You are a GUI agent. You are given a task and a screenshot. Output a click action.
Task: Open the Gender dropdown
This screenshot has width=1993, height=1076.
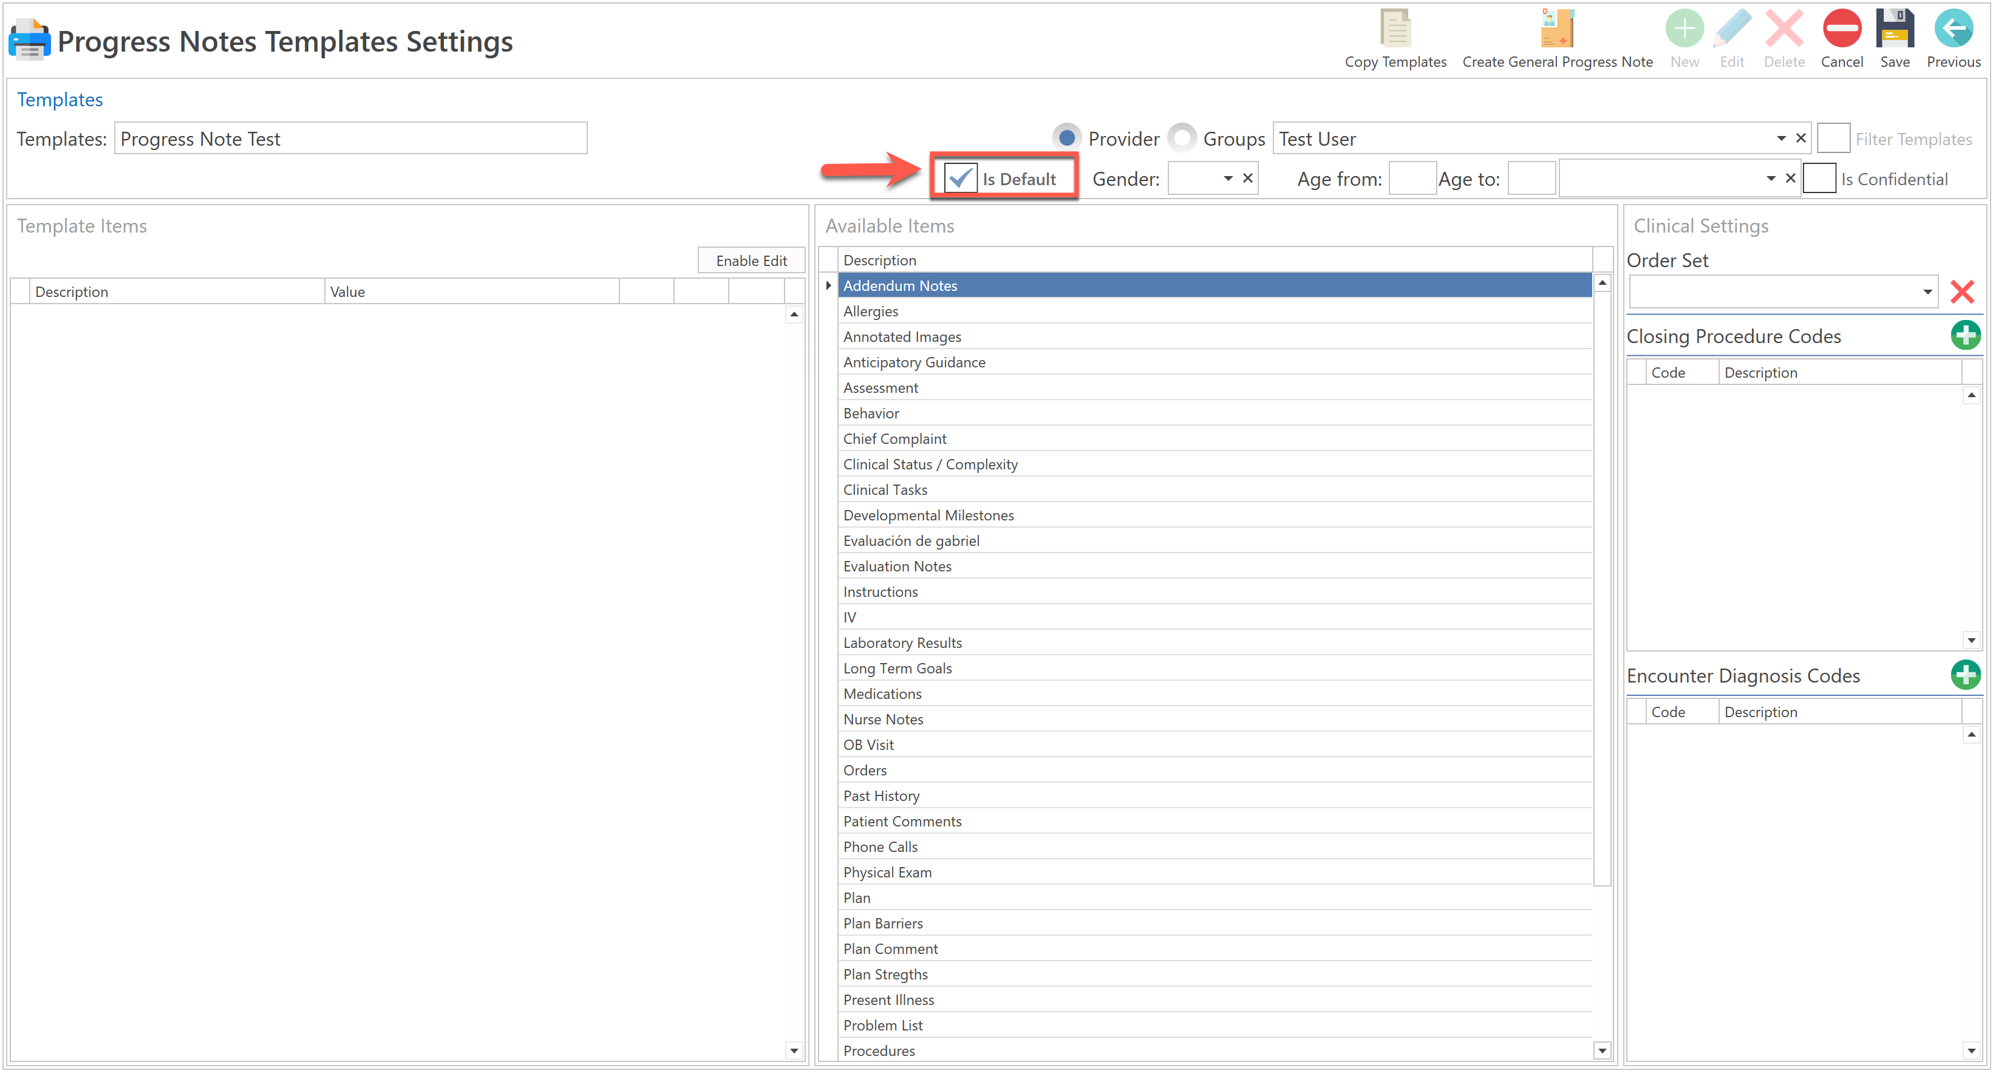[x=1227, y=179]
